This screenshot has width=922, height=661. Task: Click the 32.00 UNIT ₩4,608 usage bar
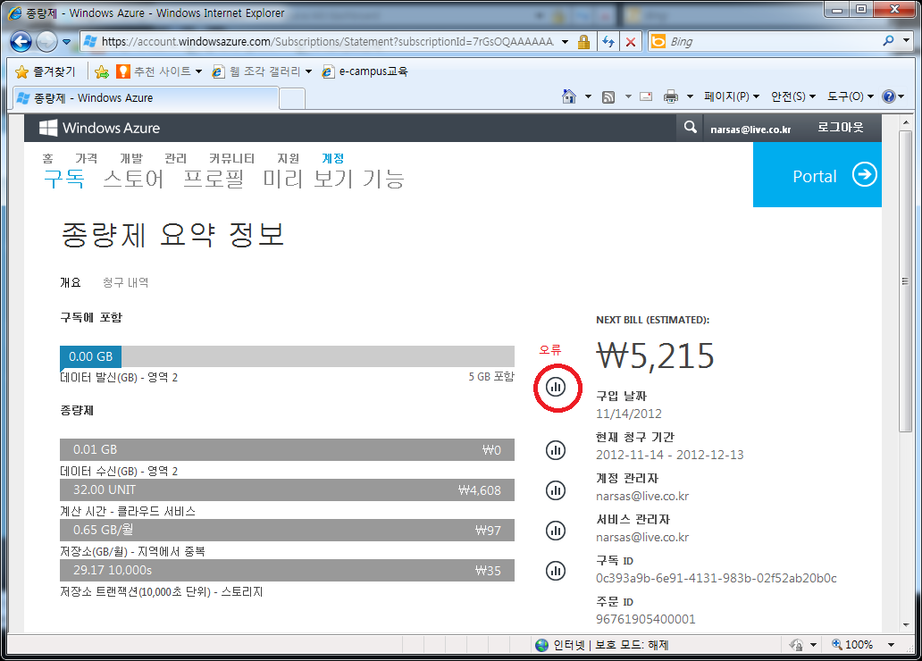287,489
